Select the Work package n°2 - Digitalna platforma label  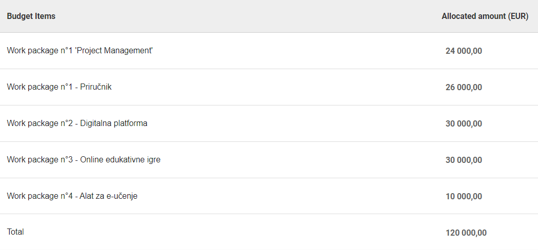pyautogui.click(x=77, y=123)
